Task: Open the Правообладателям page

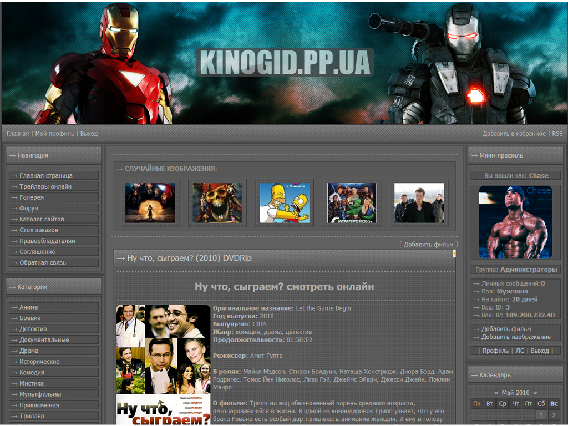Action: [54, 241]
